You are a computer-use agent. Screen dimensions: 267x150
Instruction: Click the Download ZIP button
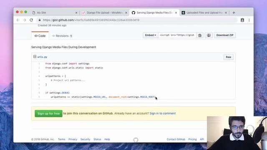point(225,35)
